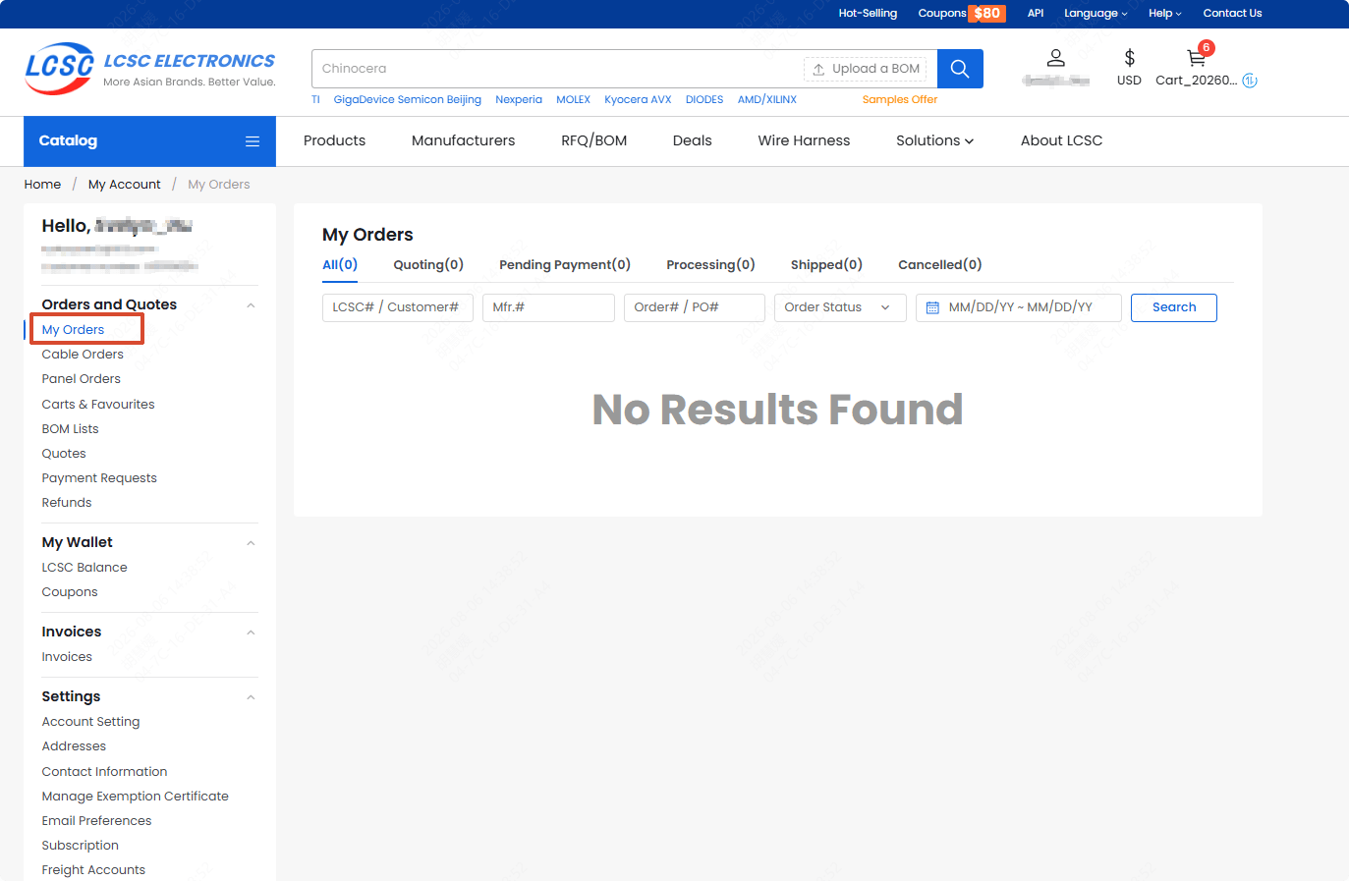Click the Catalog hamburger menu icon
This screenshot has height=881, width=1349.
tap(253, 141)
